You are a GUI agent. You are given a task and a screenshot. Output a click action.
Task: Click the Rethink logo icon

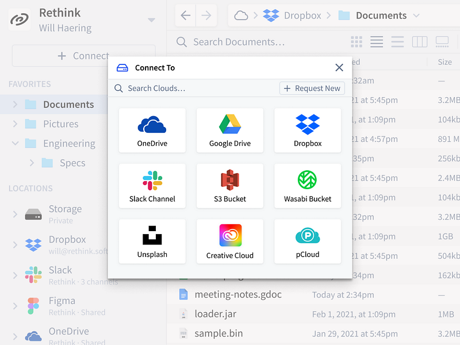coord(20,20)
